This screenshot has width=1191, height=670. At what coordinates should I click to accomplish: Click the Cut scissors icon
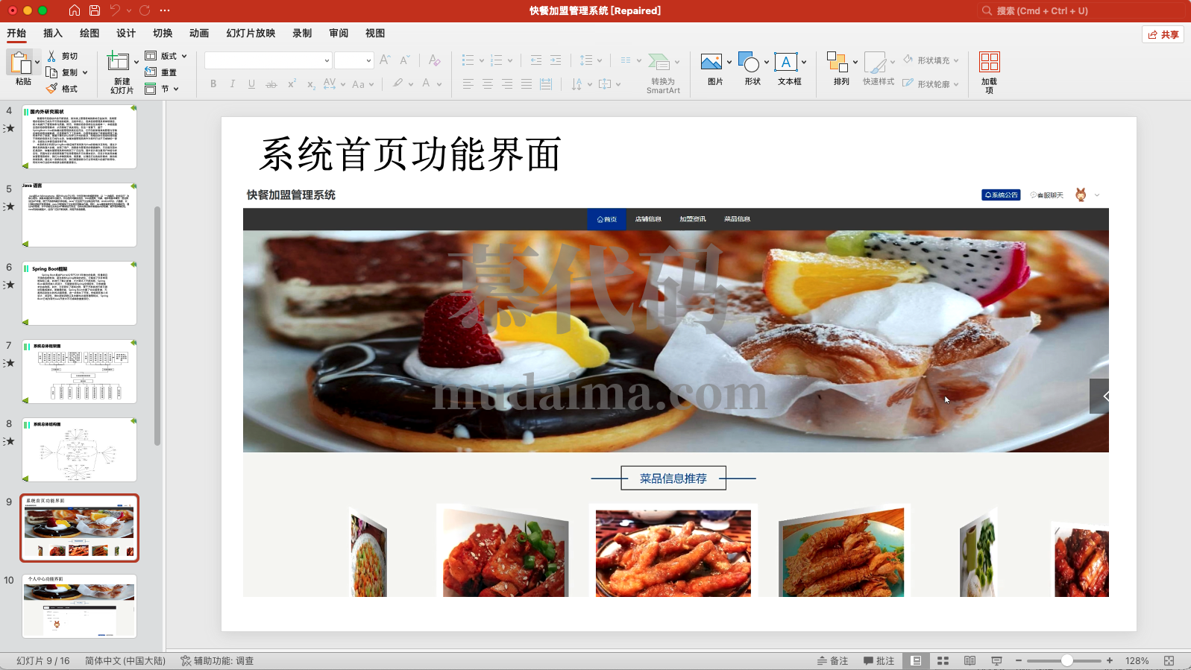coord(51,56)
